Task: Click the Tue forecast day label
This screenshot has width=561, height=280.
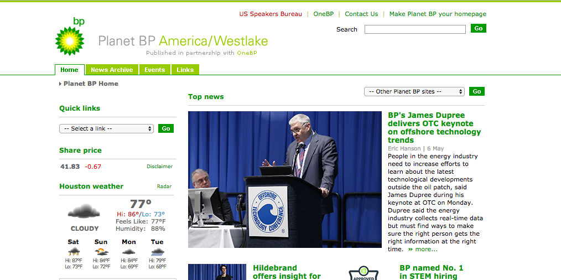Action: click(157, 242)
